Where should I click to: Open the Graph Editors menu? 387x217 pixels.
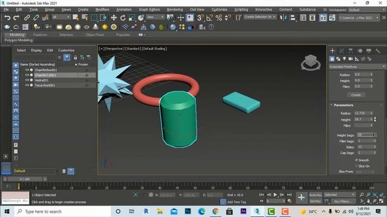(149, 10)
